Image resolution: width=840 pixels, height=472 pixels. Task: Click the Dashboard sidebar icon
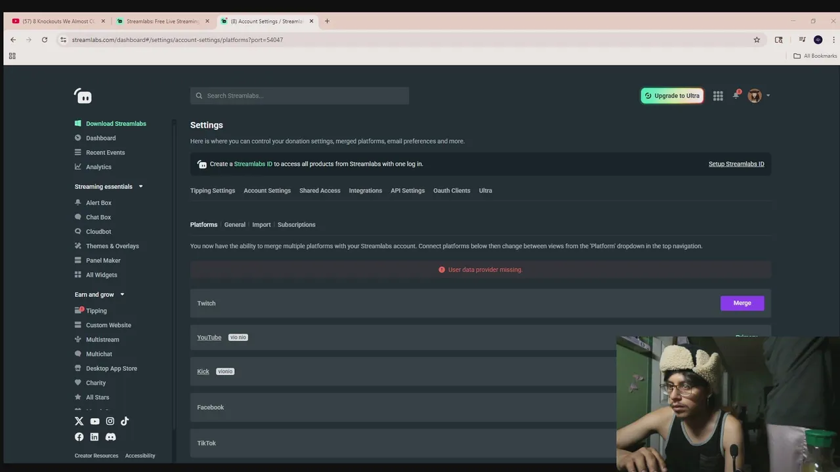[78, 138]
